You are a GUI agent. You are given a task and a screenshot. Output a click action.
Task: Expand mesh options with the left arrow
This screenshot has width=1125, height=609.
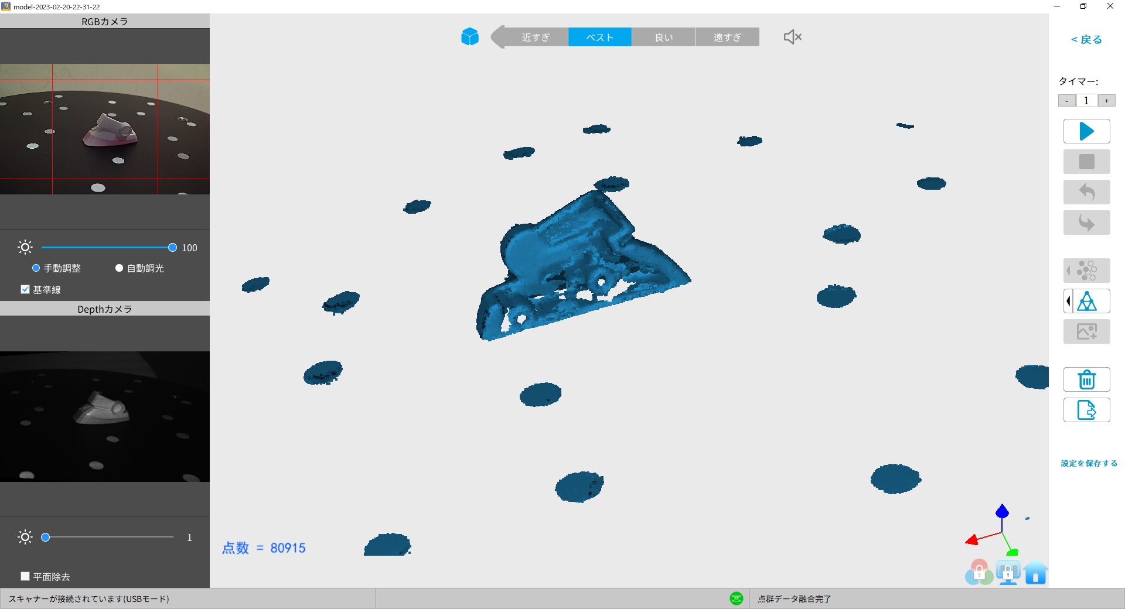point(1068,302)
